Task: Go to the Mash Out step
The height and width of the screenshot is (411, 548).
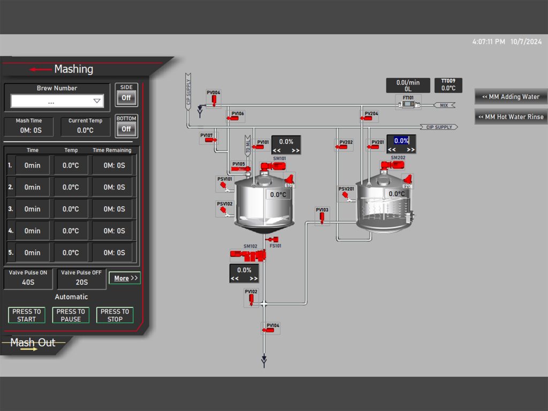Action: click(x=33, y=344)
